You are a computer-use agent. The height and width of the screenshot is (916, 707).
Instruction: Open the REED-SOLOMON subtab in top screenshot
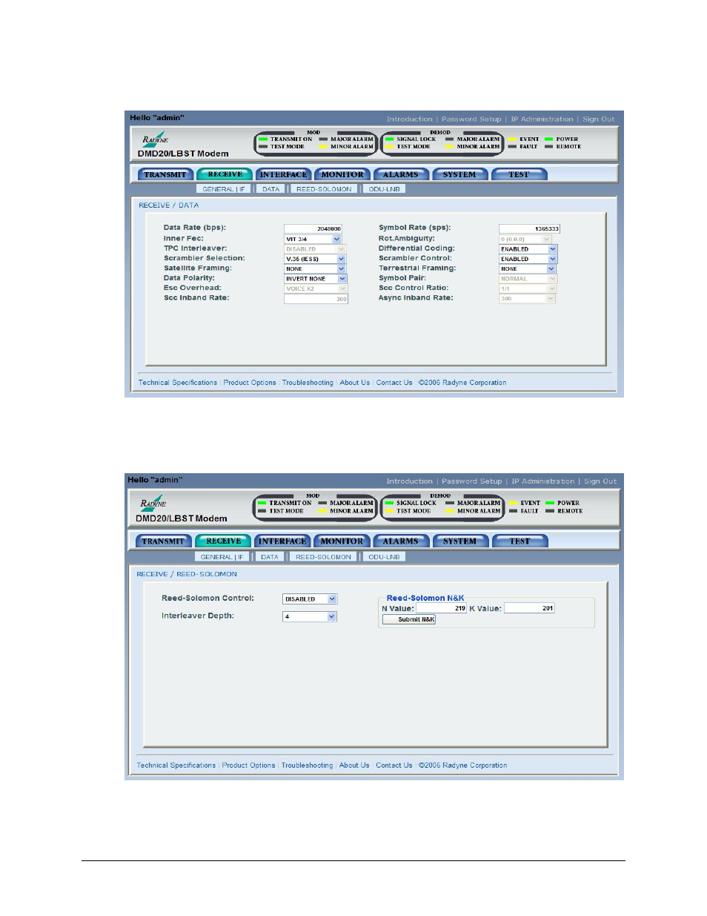tap(324, 189)
